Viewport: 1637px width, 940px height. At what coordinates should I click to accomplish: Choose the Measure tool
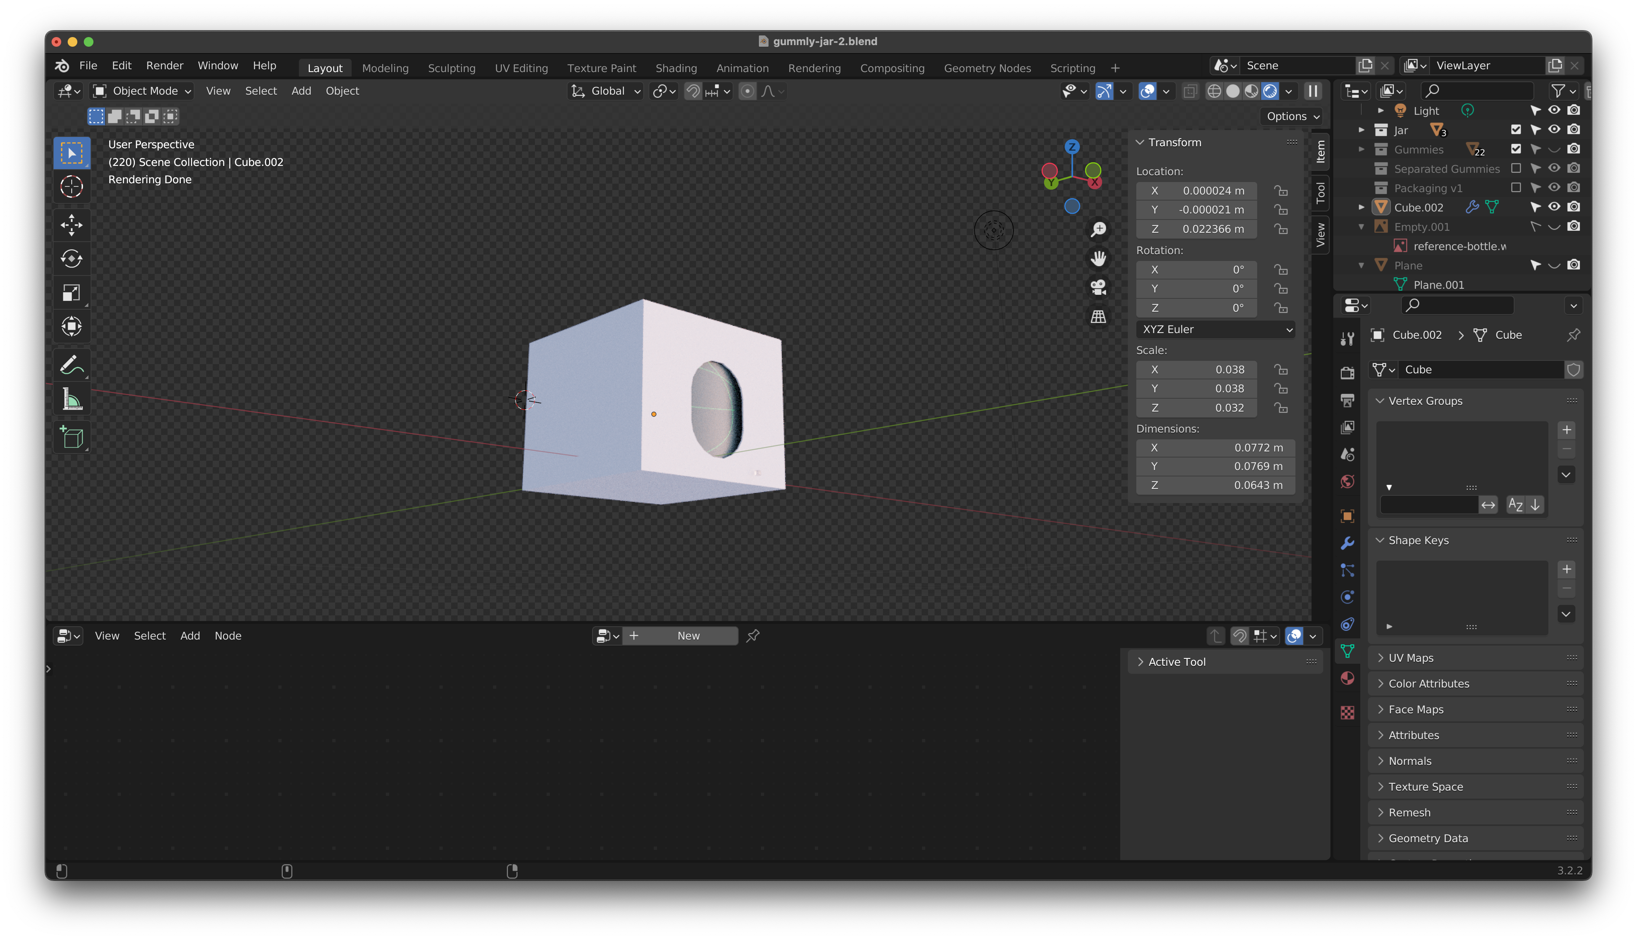[71, 400]
